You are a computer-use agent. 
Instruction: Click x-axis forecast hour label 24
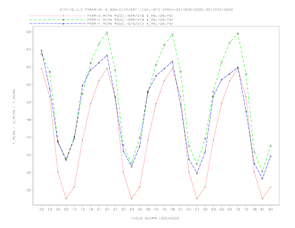[107, 209]
